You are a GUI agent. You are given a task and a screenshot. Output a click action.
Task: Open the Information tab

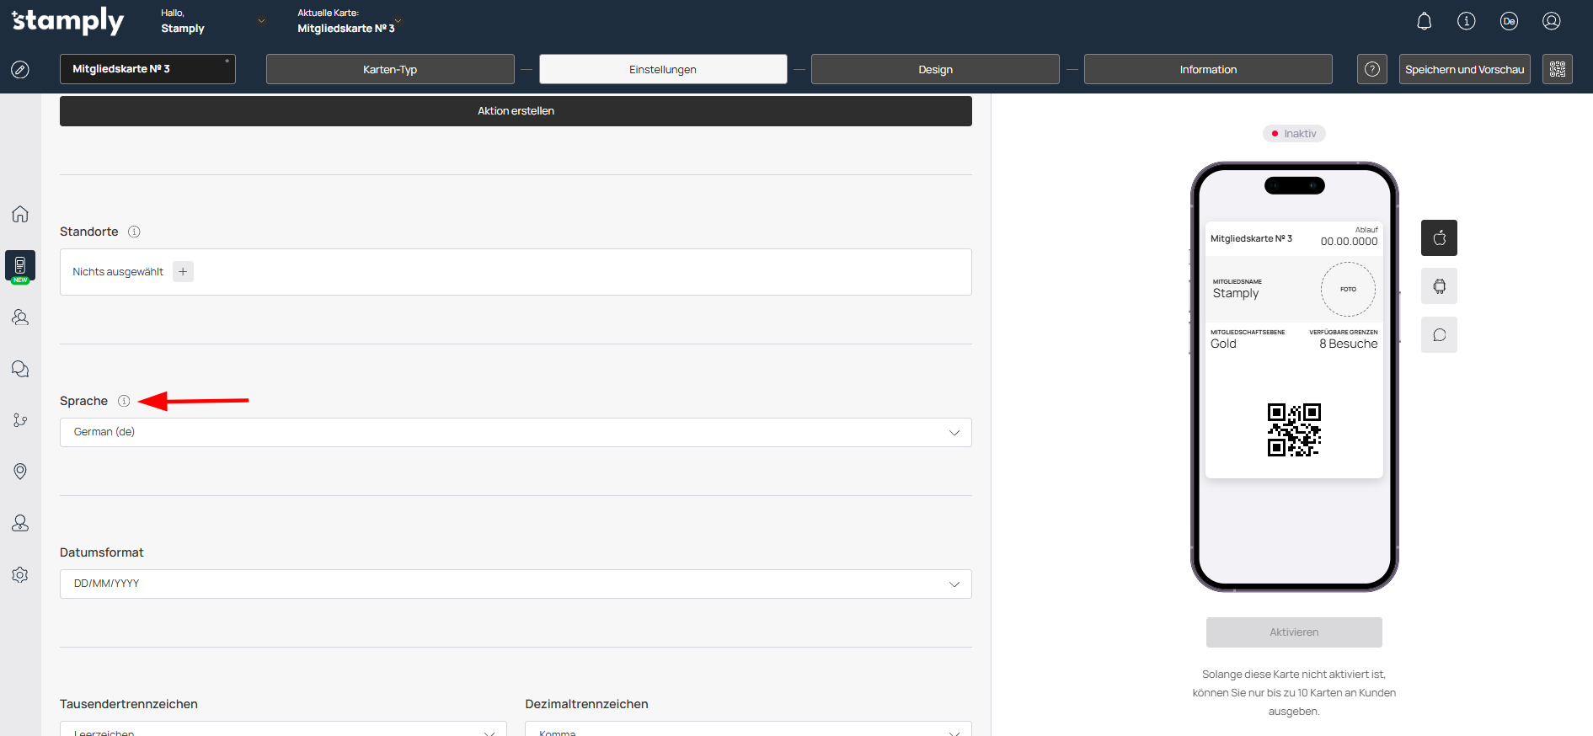coord(1207,69)
